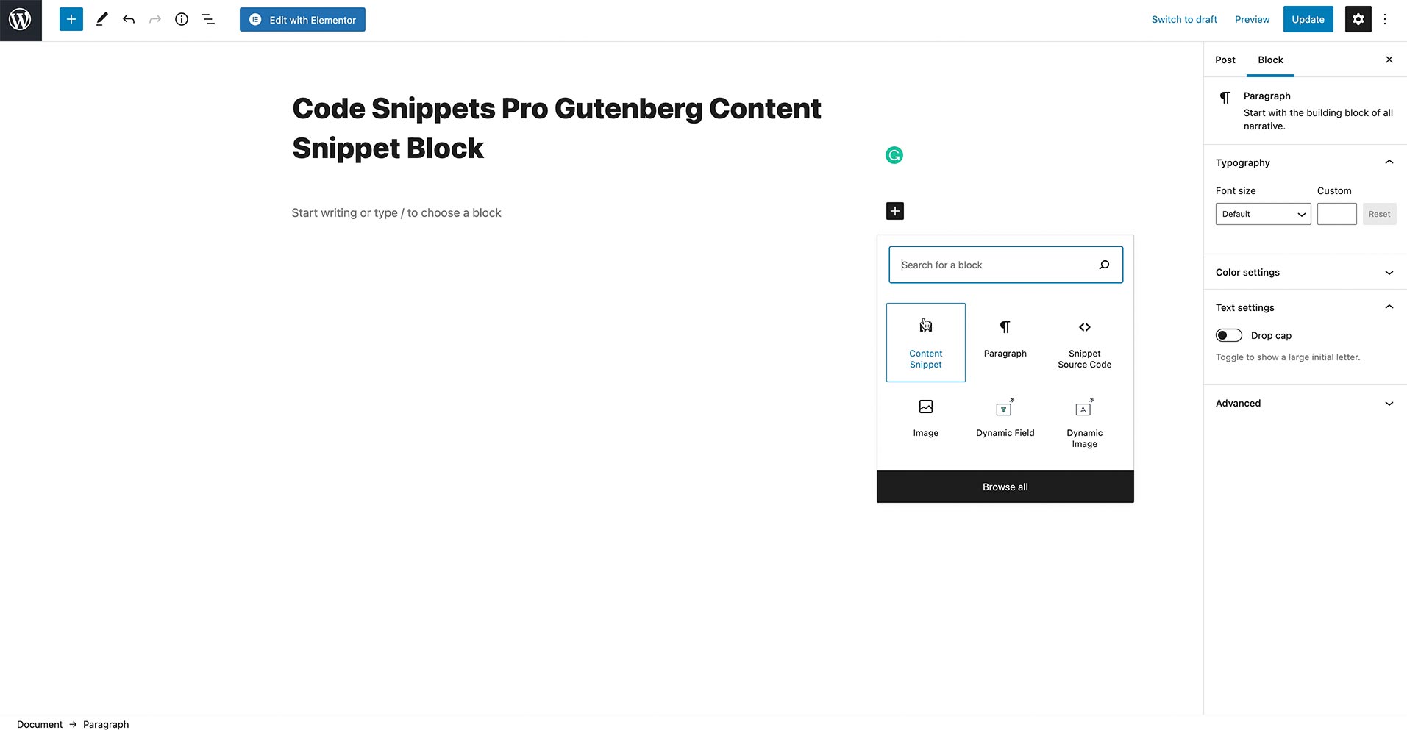This screenshot has height=730, width=1407.
Task: Click the Grammarly green icon
Action: (x=894, y=155)
